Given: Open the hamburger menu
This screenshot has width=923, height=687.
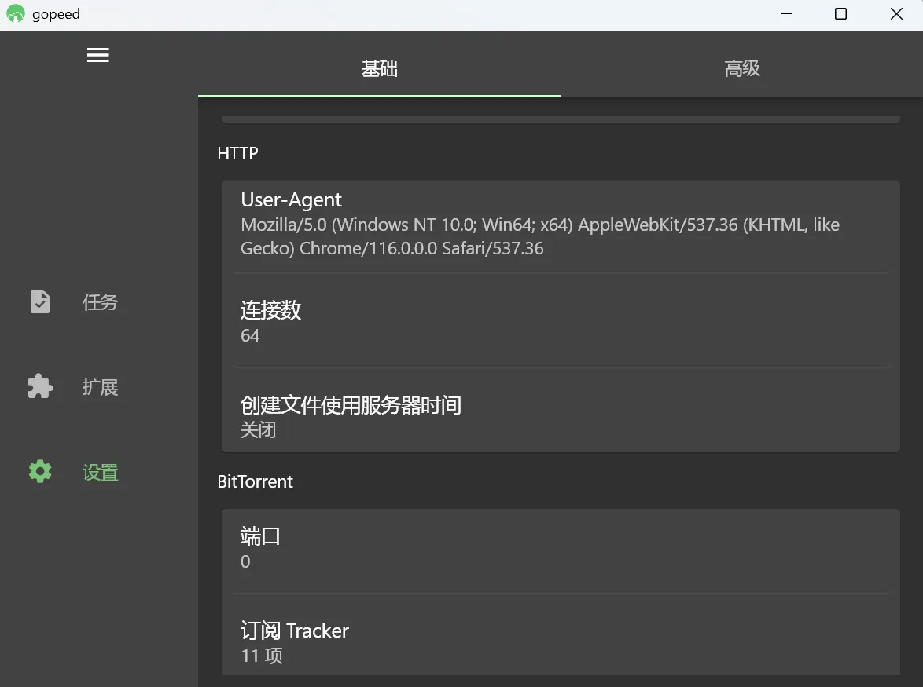Looking at the screenshot, I should [x=97, y=55].
